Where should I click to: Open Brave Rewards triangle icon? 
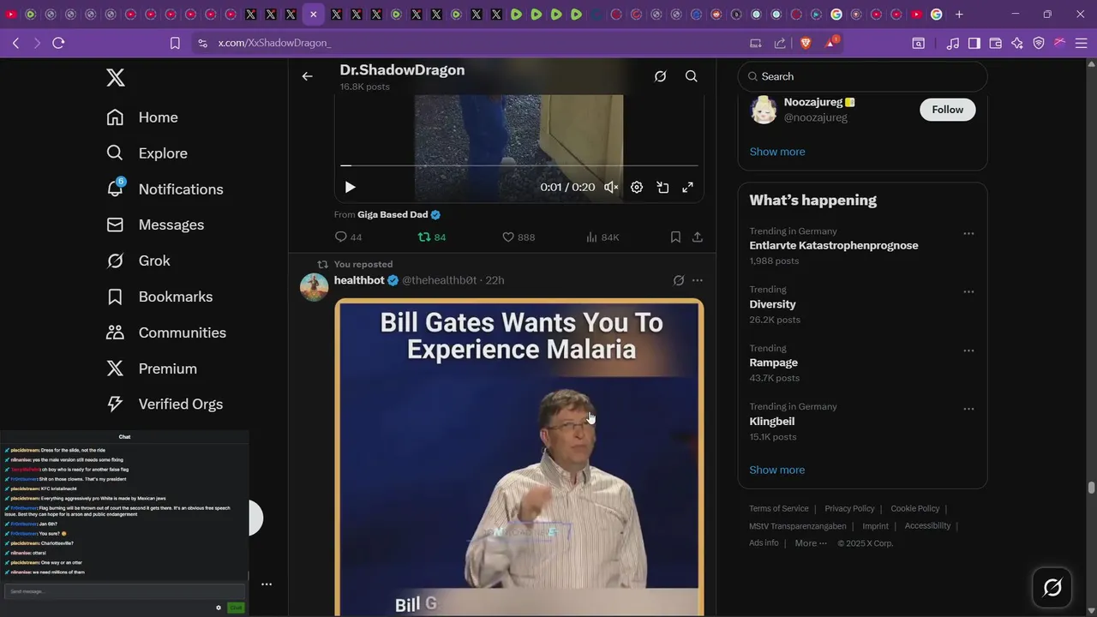pos(830,42)
